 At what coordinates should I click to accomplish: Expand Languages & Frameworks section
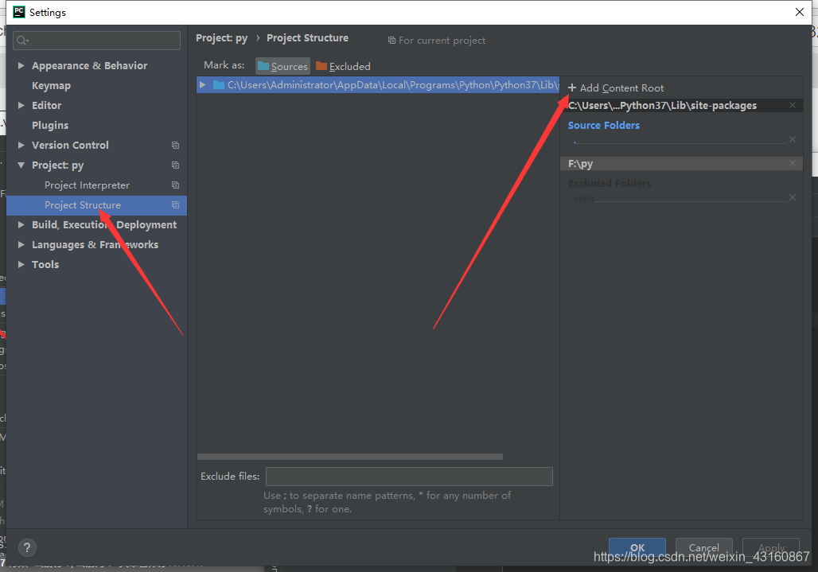point(21,244)
